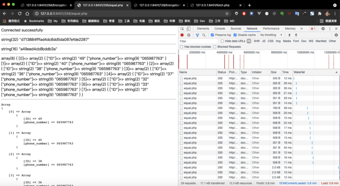340x186 pixels.
Task: Toggle the network filter funnel icon
Action: [x=197, y=35]
